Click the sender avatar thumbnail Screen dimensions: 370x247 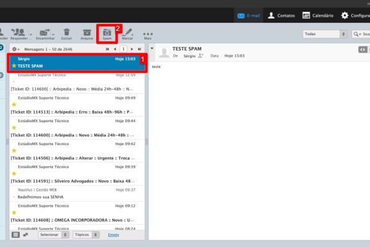pos(164,52)
